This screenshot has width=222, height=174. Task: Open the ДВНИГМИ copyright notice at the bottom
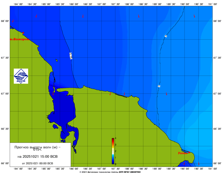(x=110, y=172)
